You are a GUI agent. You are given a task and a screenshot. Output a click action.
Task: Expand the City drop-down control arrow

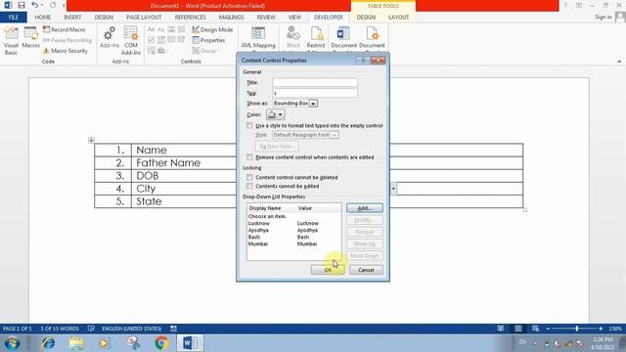394,189
